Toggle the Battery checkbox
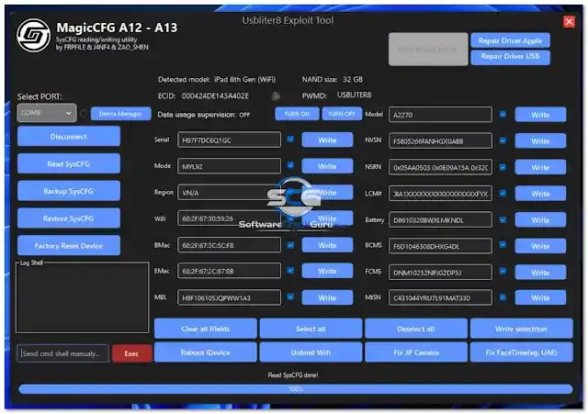Viewport: 588px width, 414px height. point(503,219)
